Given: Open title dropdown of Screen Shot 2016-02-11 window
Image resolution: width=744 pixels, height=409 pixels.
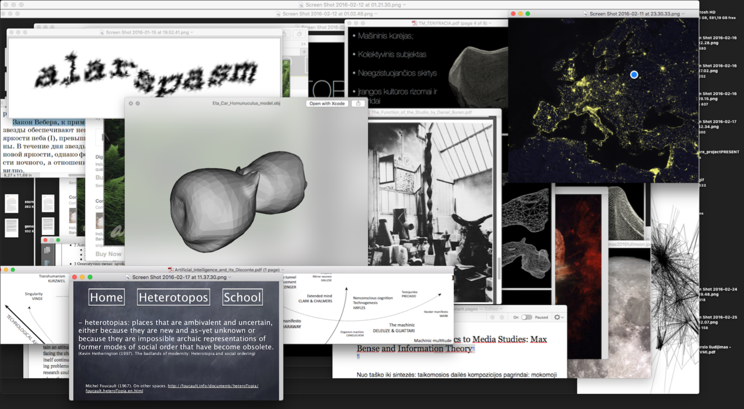Looking at the screenshot, I should click(x=683, y=14).
